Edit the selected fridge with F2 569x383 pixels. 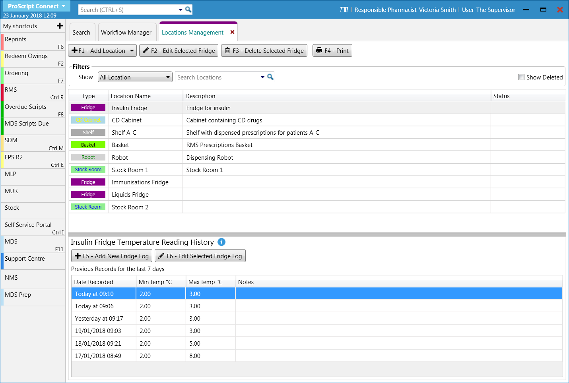pyautogui.click(x=179, y=50)
